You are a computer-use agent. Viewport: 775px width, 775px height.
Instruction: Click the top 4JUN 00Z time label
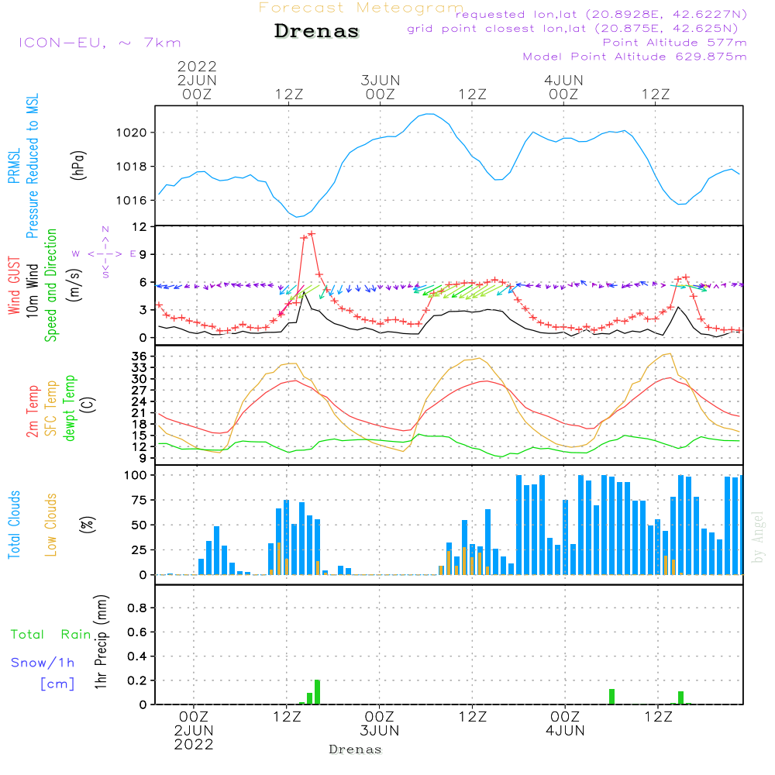click(x=563, y=87)
